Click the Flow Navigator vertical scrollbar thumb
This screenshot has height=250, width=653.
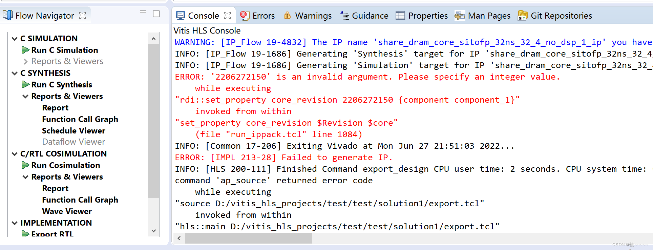coord(153,121)
